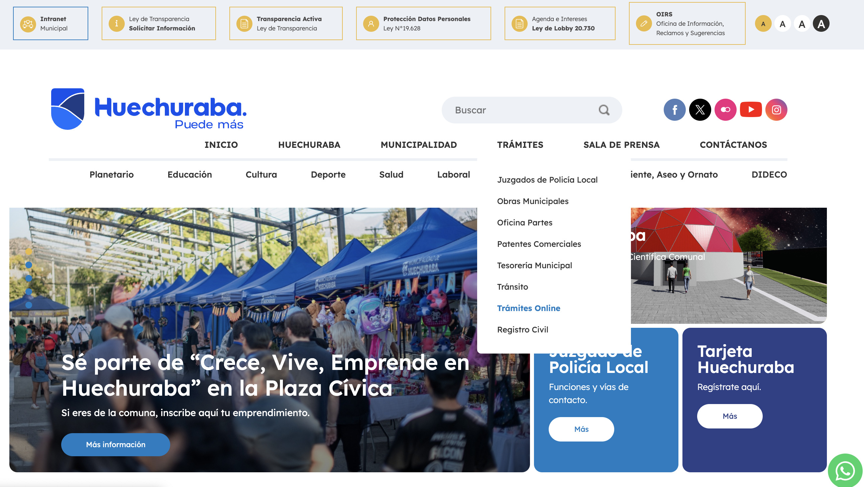Select the largest dark font size toggle
This screenshot has width=864, height=487.
click(821, 24)
